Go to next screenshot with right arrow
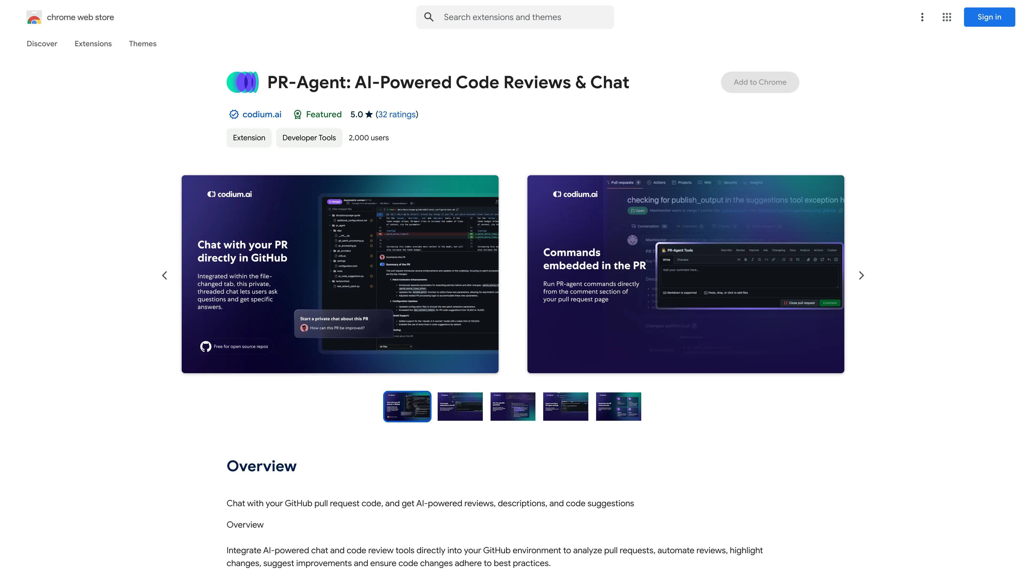Screen dimensions: 1026x577 [861, 275]
